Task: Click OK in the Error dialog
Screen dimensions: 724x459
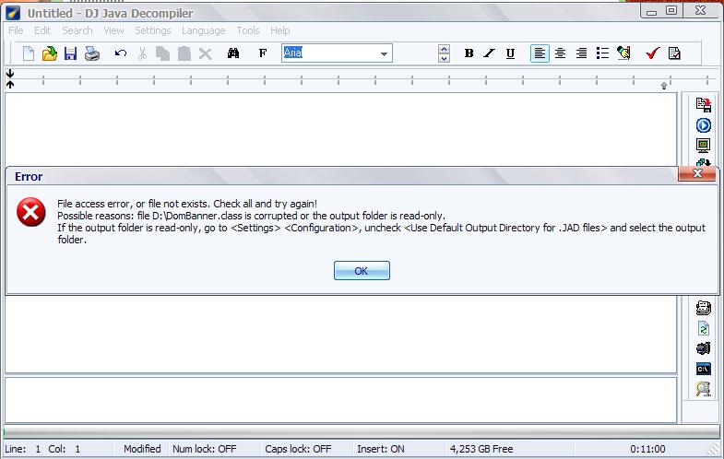Action: [362, 270]
